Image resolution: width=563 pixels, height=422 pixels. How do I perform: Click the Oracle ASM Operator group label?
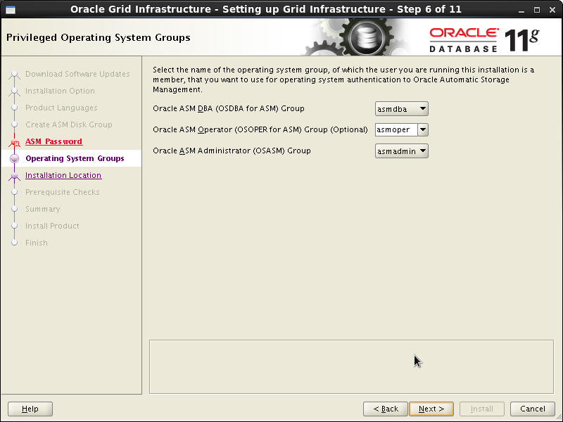pyautogui.click(x=260, y=129)
